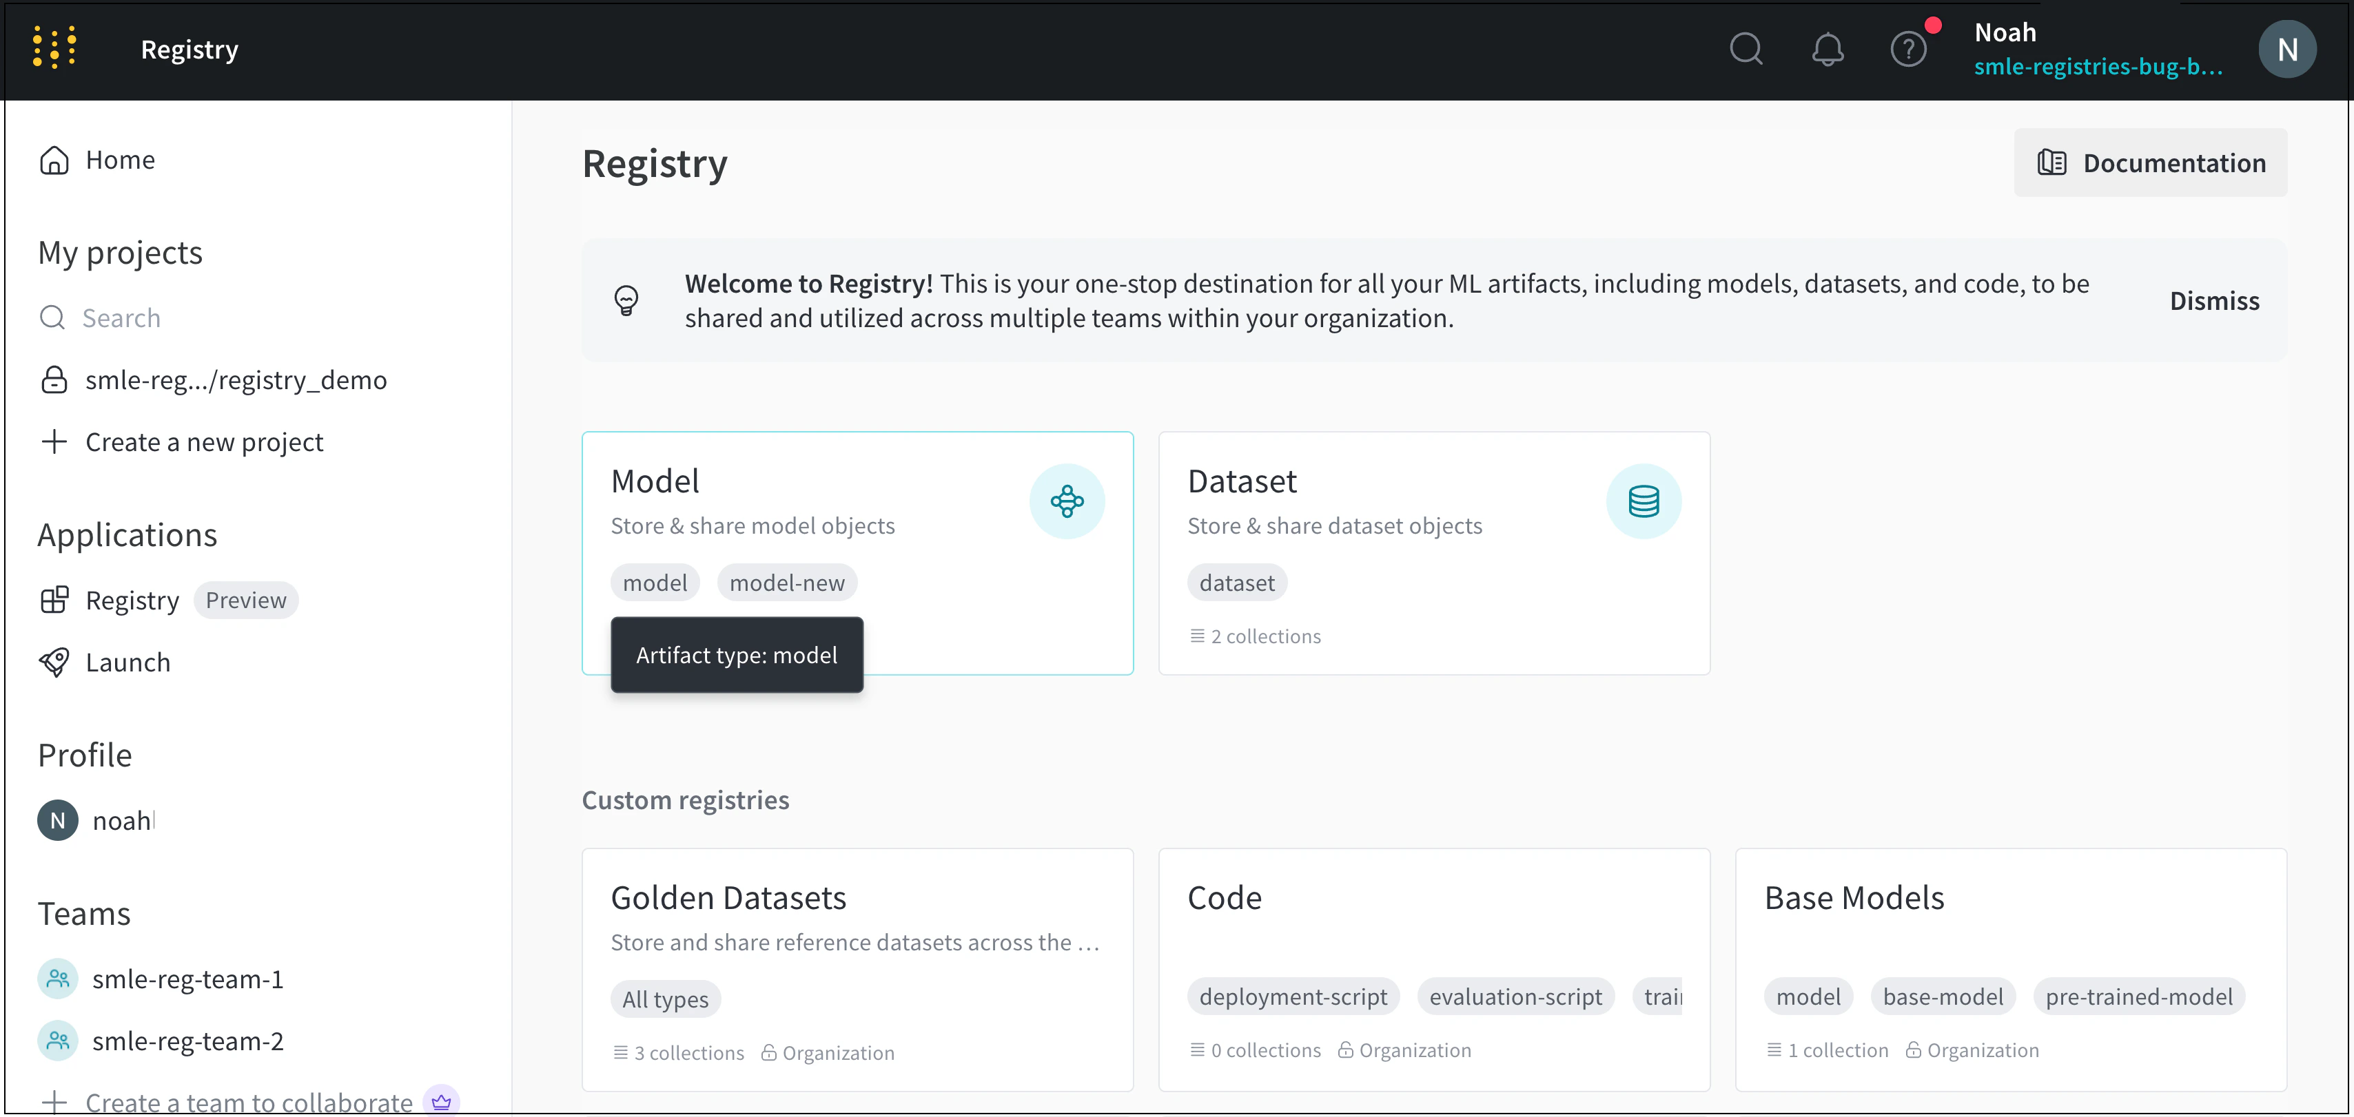Go to Home in the sidebar
2354x1117 pixels.
pos(119,160)
